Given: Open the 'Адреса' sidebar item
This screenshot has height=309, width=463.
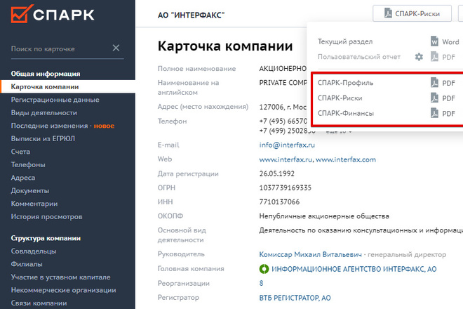Looking at the screenshot, I should click(23, 178).
